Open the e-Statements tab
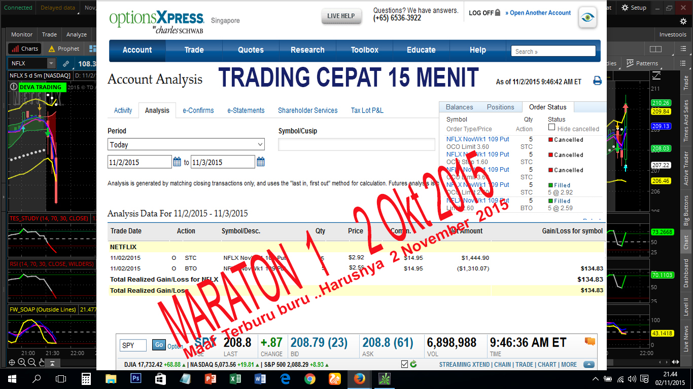 [x=246, y=110]
